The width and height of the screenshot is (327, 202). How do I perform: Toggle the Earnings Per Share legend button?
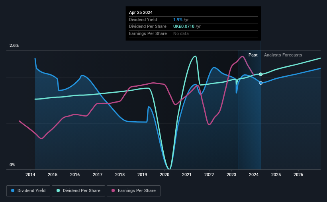[133, 191]
